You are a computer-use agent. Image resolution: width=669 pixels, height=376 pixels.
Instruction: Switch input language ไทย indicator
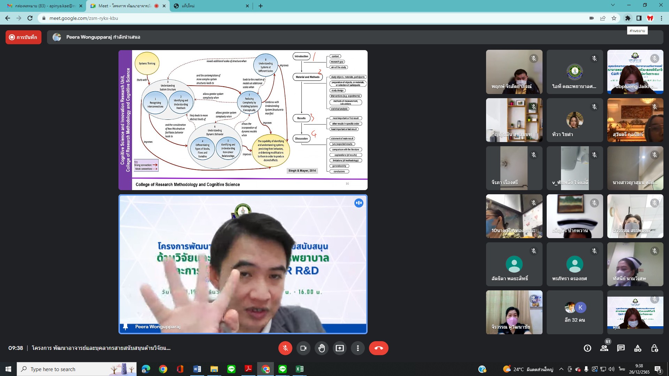(x=622, y=369)
